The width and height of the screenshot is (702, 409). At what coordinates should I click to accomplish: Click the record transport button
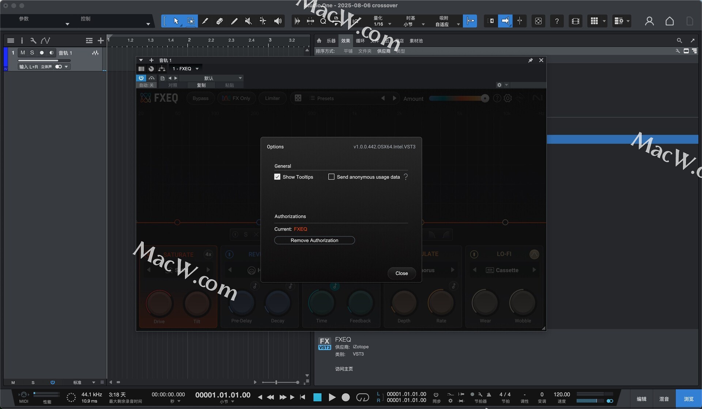click(346, 397)
